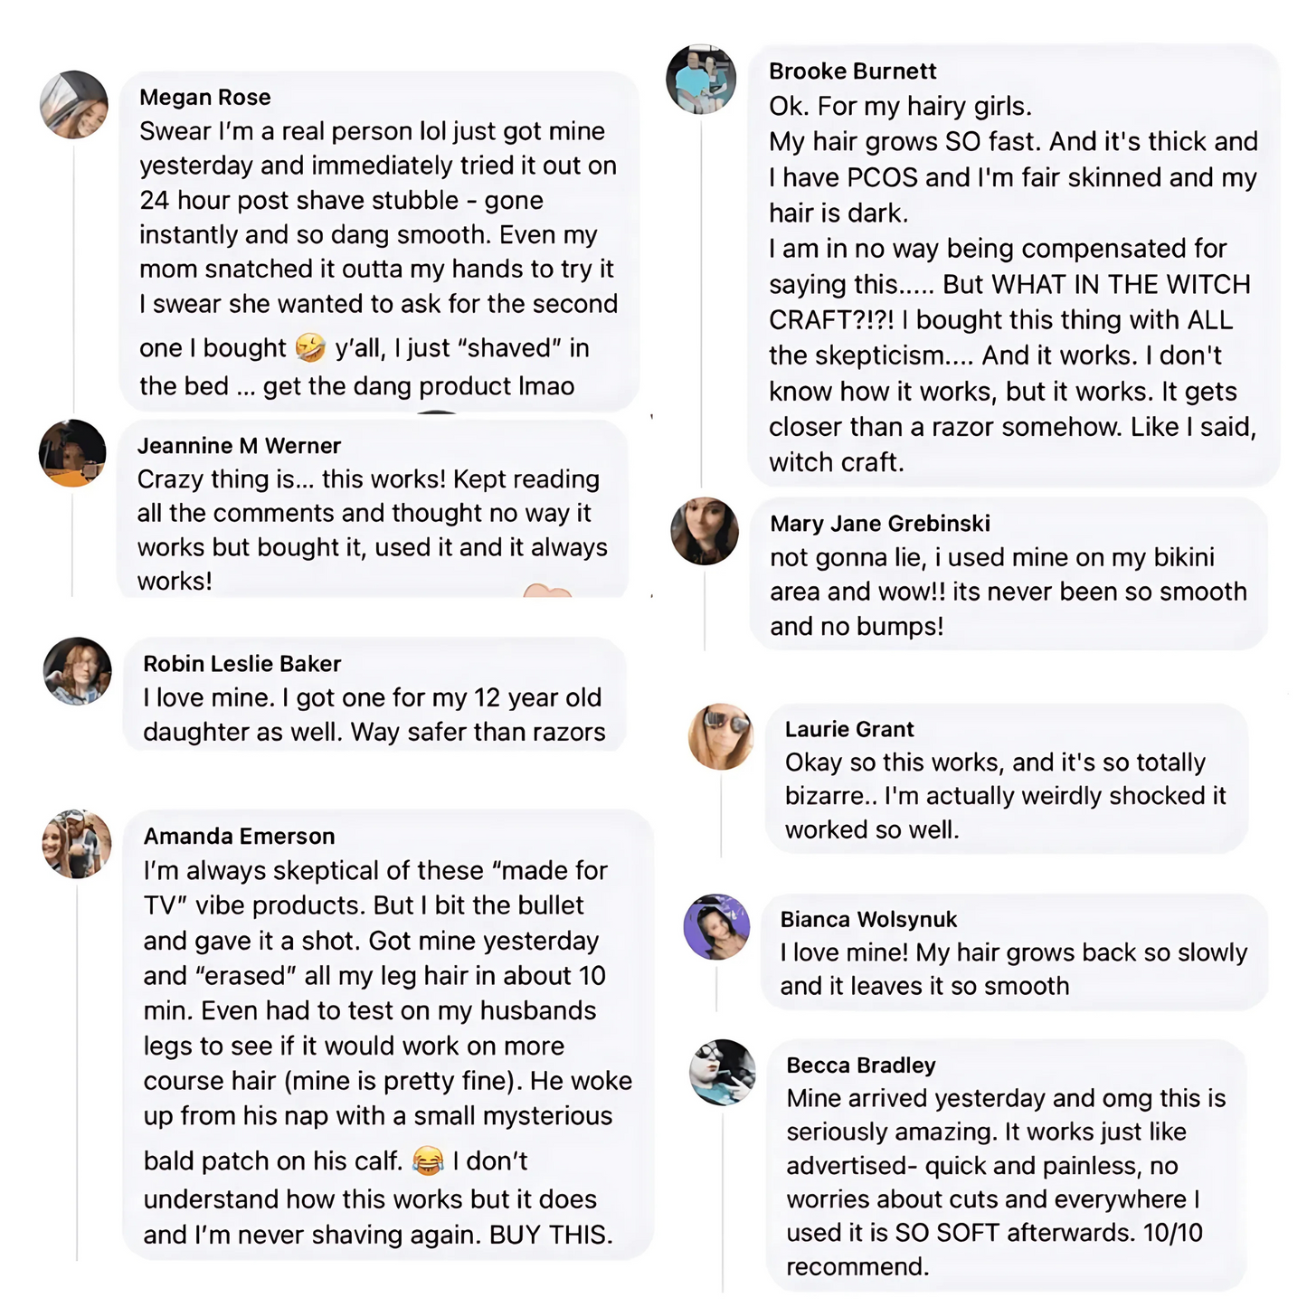The image size is (1307, 1307).
Task: Select the Mary Jane Grebinski name link
Action: click(880, 523)
